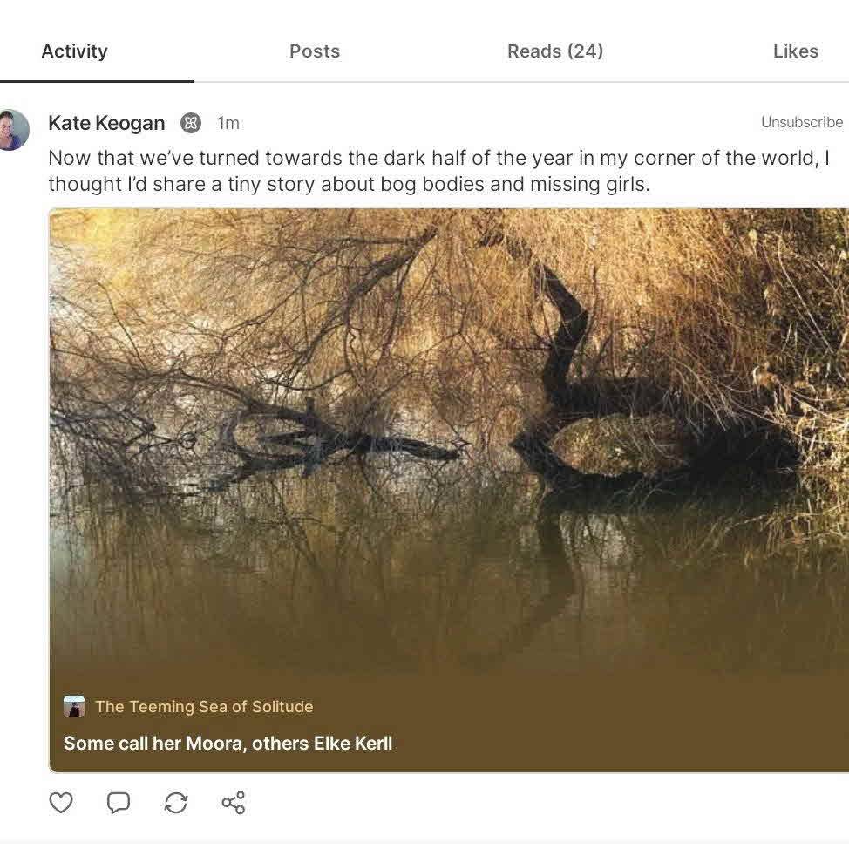The image size is (849, 849).
Task: Open the post titled Some call her Moora
Action: coord(228,744)
